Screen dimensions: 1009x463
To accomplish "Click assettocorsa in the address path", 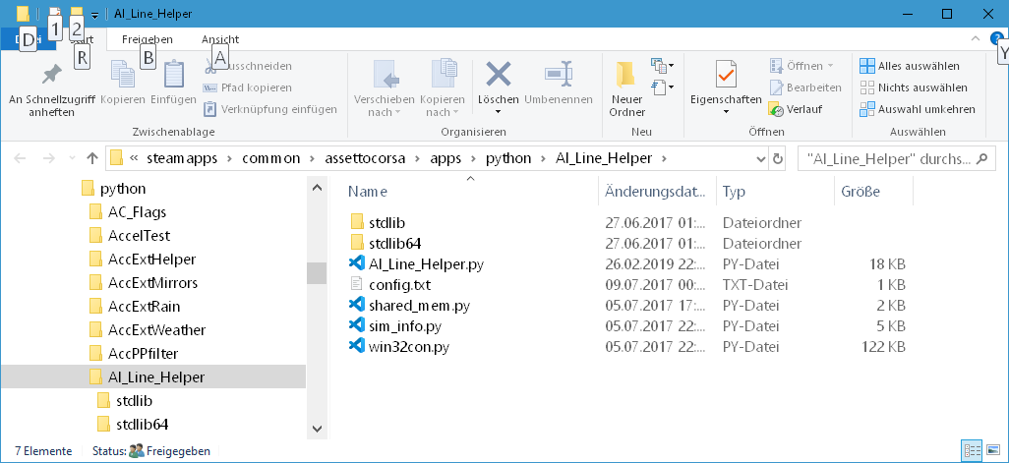I will [x=365, y=158].
